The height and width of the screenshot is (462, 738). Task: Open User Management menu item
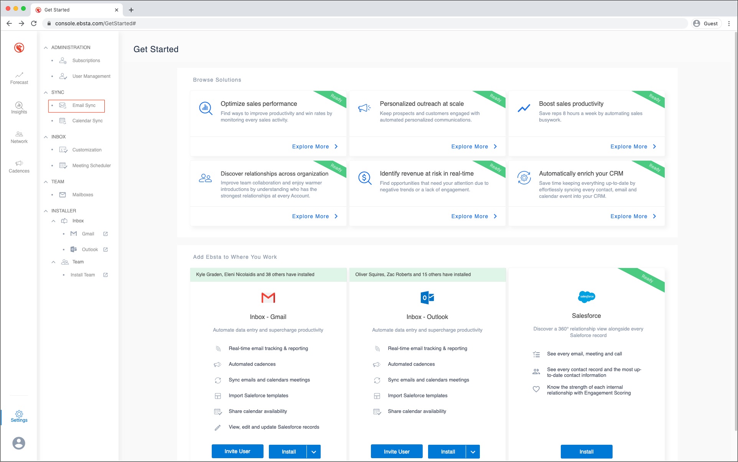pyautogui.click(x=91, y=76)
